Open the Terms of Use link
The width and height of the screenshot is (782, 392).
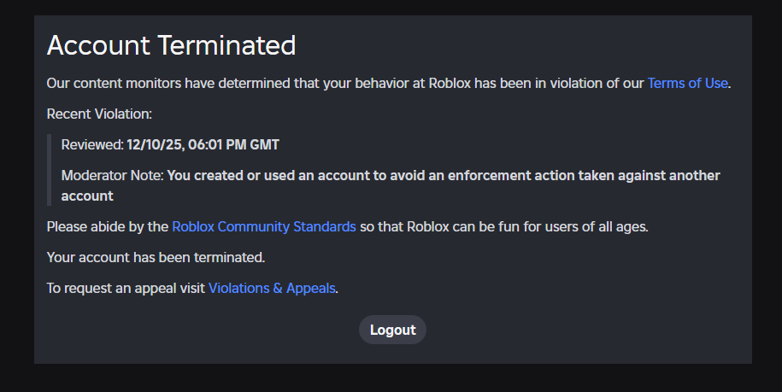[x=687, y=84]
